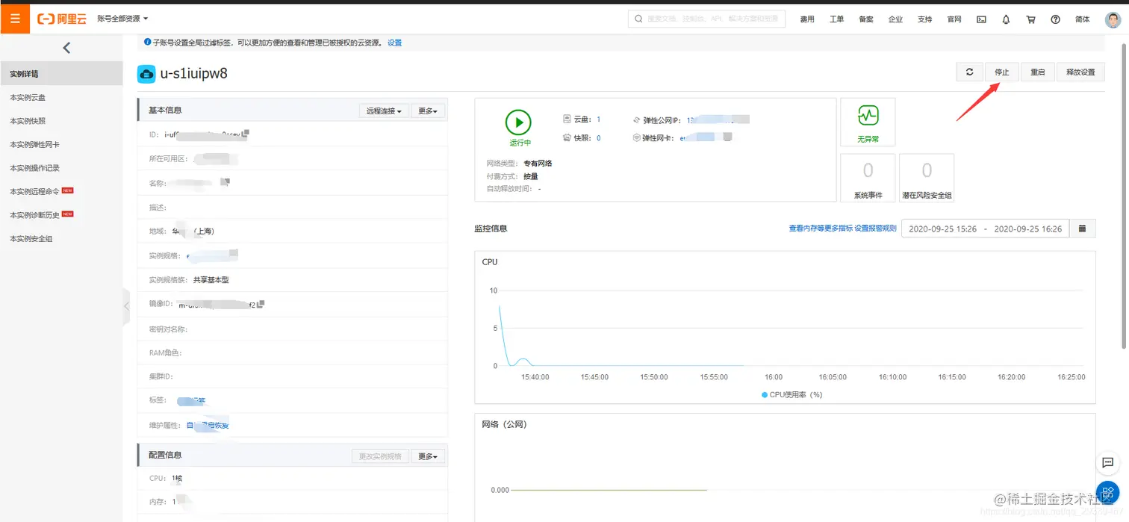Open the calendar picker icon
The image size is (1129, 522).
[1083, 229]
